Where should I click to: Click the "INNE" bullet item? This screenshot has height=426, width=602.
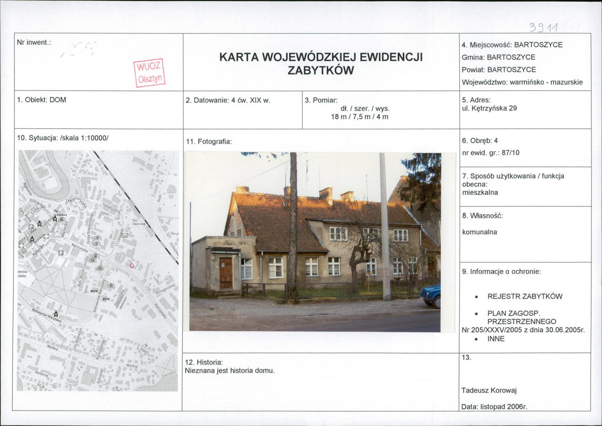coord(496,339)
